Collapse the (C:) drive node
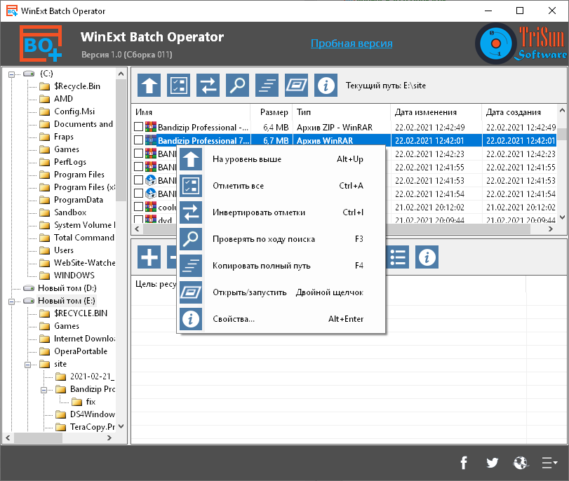569x481 pixels. coord(12,74)
